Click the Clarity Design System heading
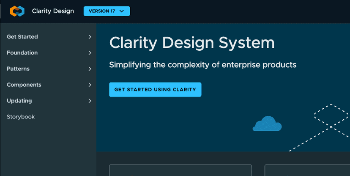 pyautogui.click(x=192, y=43)
